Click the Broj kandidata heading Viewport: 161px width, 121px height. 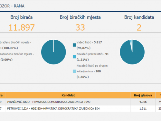139,17
